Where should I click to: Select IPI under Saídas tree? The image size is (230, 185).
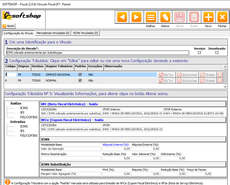(22, 113)
